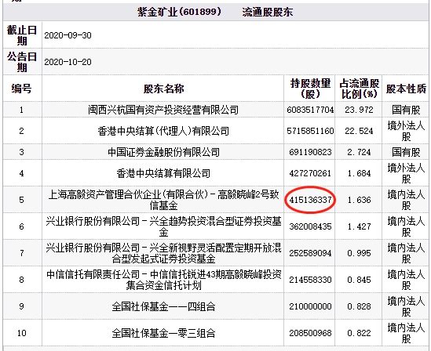Select ratio value 1.636

[x=359, y=200]
